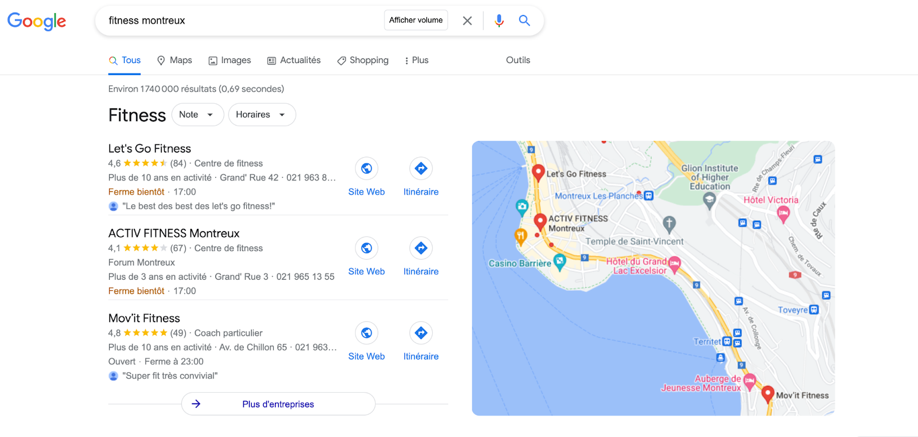Click the ACTIV FITNESS Montreux red map pin
This screenshot has height=437, width=918.
click(x=540, y=221)
